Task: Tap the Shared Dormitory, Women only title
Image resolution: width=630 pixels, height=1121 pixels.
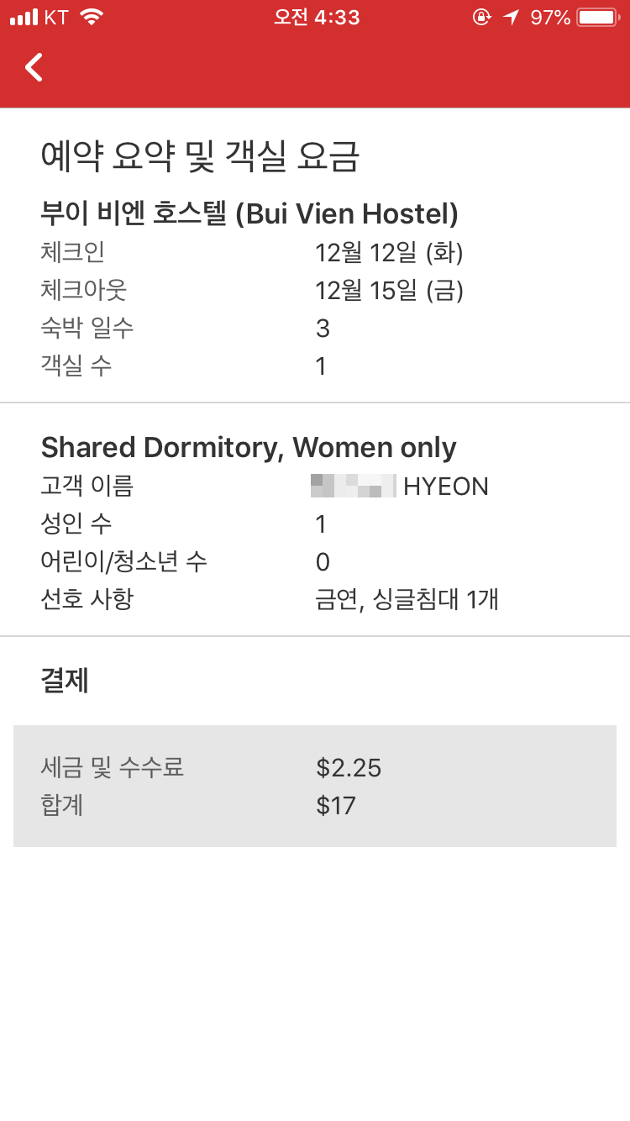Action: 249,447
